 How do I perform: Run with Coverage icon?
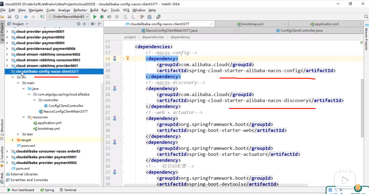pyautogui.click(x=109, y=17)
